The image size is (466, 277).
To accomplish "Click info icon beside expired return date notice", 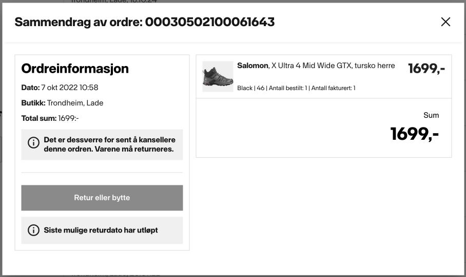I will 33,230.
